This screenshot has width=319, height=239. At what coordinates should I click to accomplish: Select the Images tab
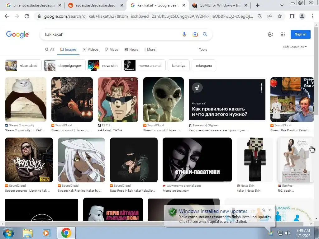point(68,49)
